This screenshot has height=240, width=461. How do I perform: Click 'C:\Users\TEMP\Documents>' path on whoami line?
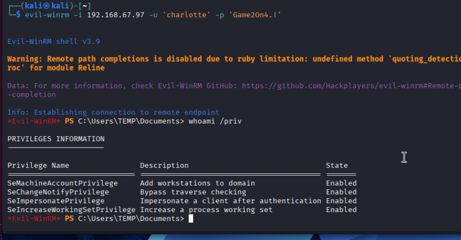131,121
